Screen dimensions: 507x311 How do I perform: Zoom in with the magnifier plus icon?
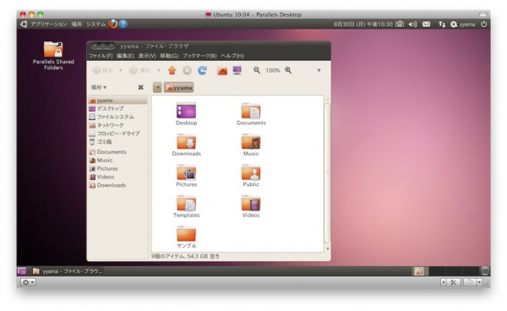pyautogui.click(x=288, y=70)
